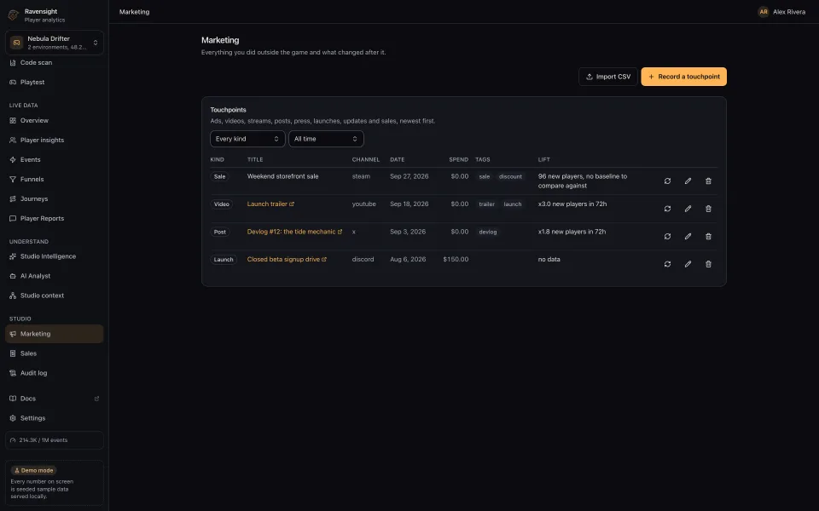Recalculate lift for Launch trailer row
Screen dimensions: 819x511
[667, 209]
